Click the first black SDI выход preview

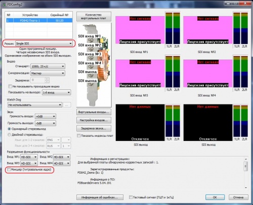[x=140, y=123]
